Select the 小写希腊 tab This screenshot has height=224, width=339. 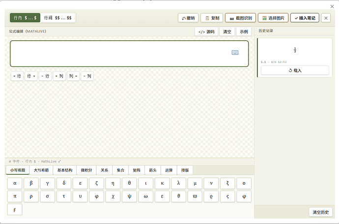pyautogui.click(x=18, y=170)
